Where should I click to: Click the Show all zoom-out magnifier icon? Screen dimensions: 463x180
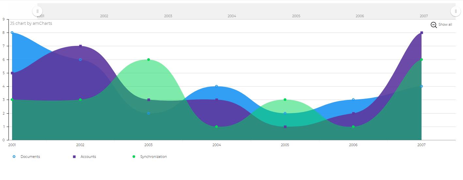[x=434, y=25]
